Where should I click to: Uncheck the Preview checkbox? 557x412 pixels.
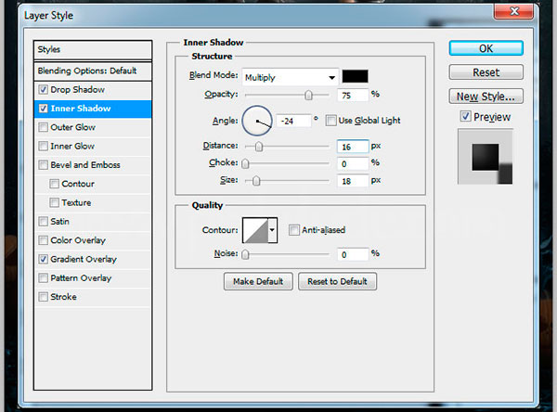(x=465, y=116)
